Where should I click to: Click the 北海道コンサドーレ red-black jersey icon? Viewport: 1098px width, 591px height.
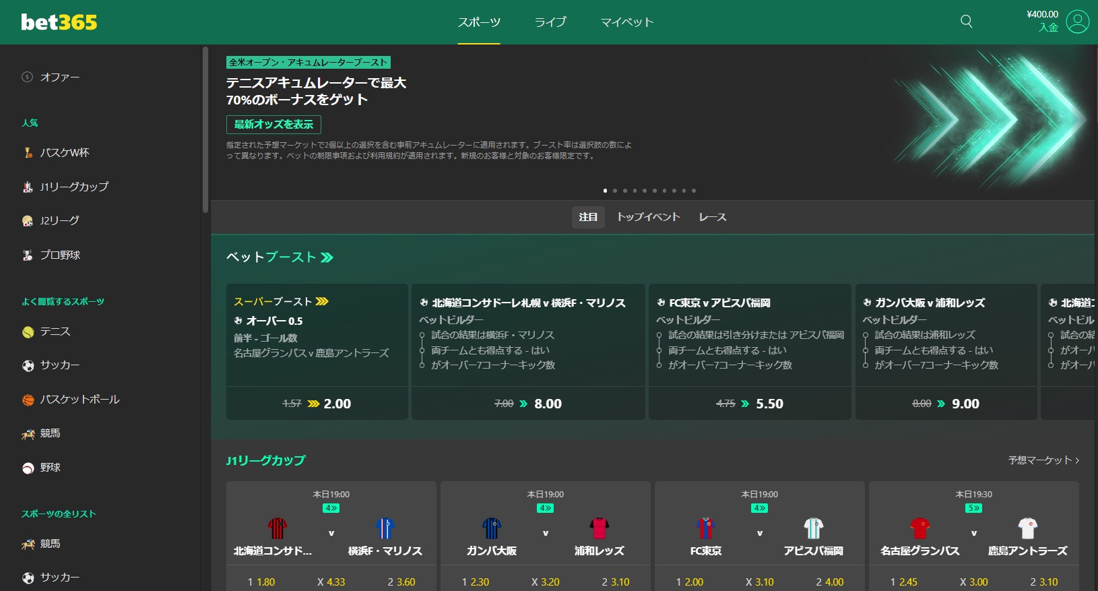(278, 528)
